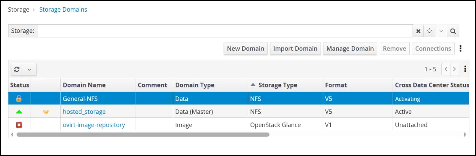This screenshot has width=476, height=156.
Task: Sort by Format column header
Action: coord(358,85)
